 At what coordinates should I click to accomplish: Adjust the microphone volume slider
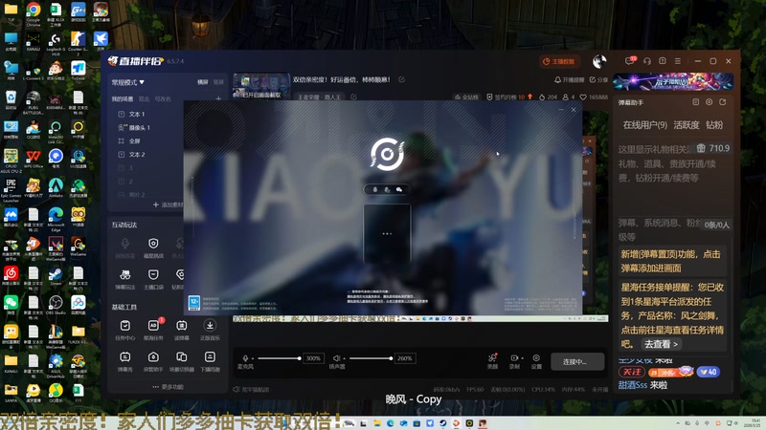click(x=279, y=358)
